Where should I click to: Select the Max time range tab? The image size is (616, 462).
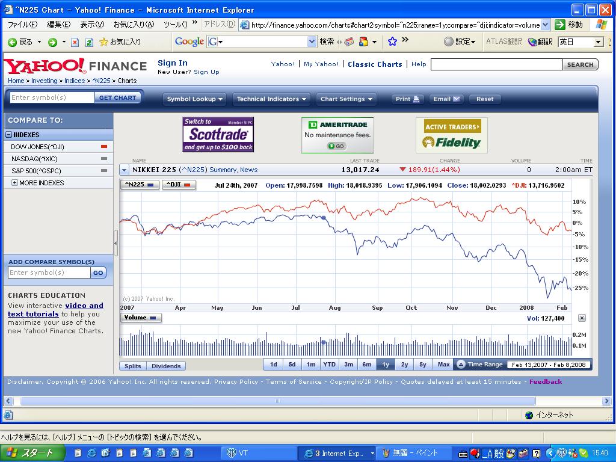point(443,364)
